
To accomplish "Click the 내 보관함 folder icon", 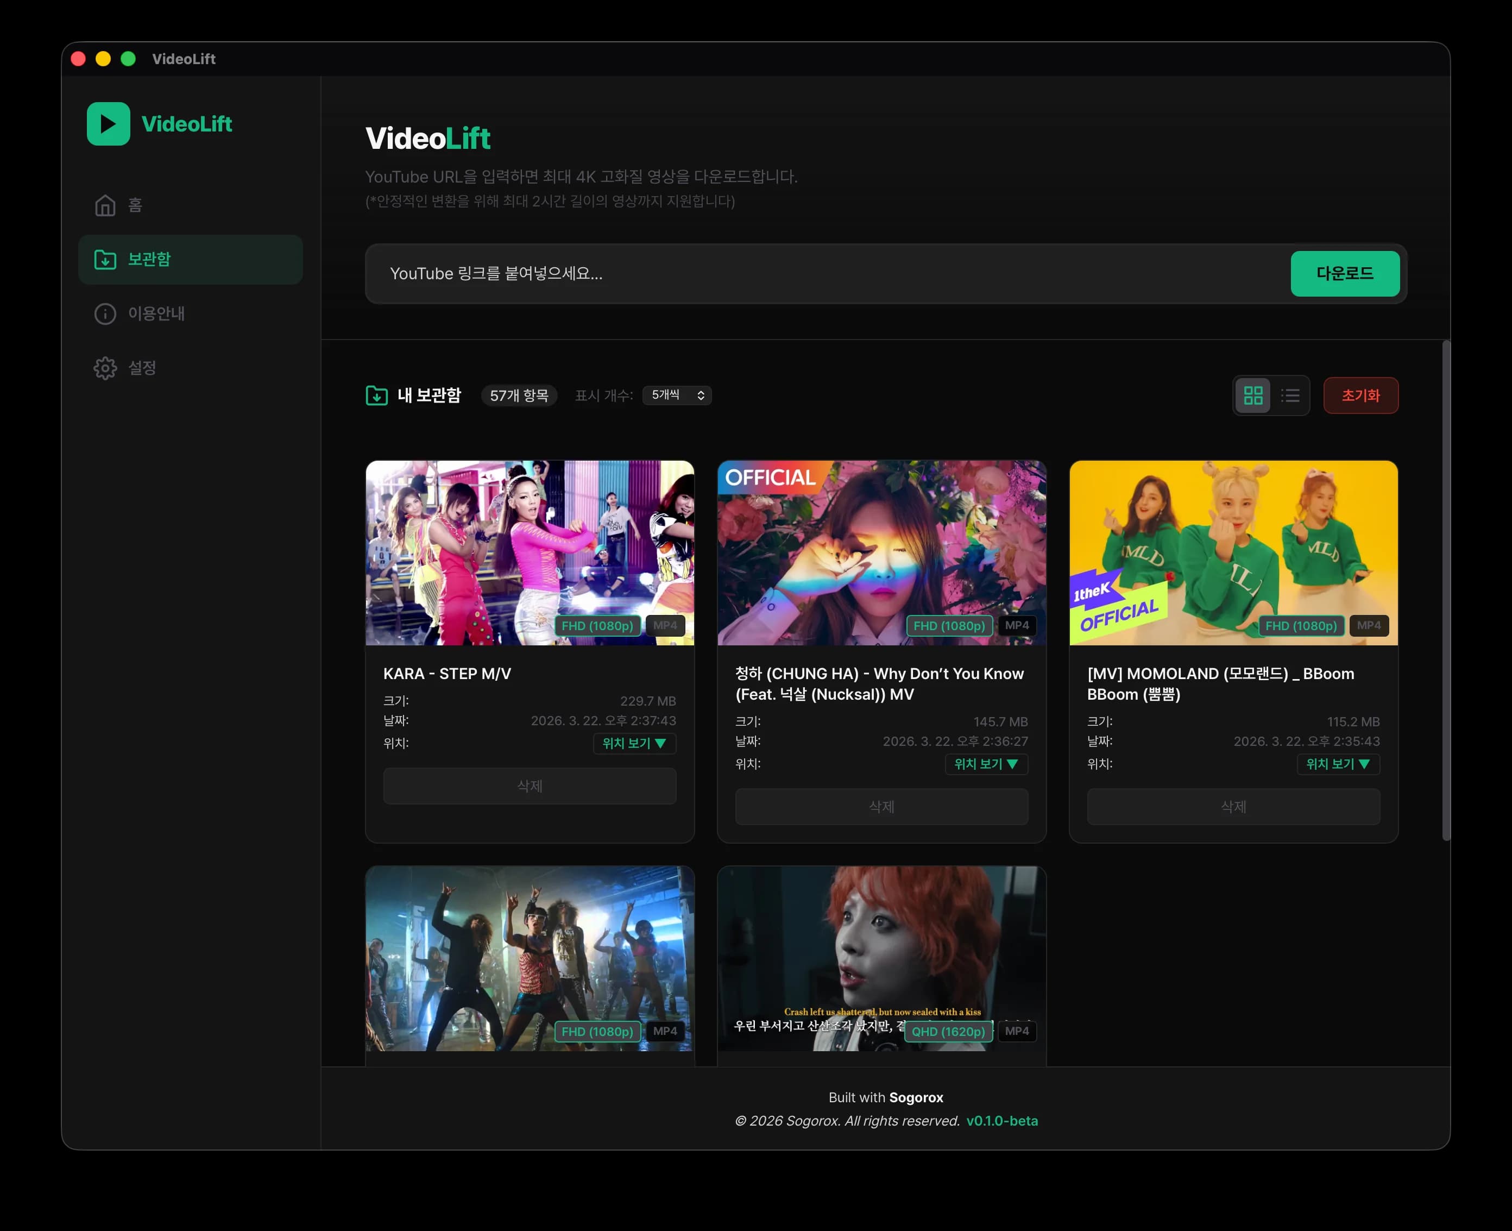I will pos(376,395).
